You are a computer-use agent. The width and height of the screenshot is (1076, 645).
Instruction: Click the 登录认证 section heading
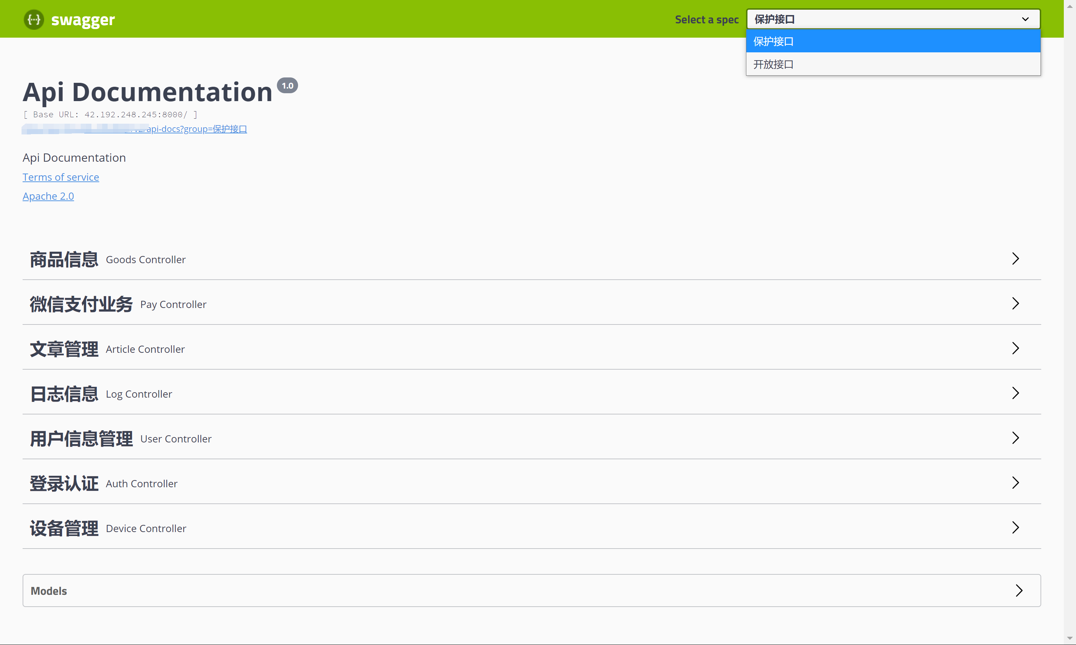click(x=64, y=483)
